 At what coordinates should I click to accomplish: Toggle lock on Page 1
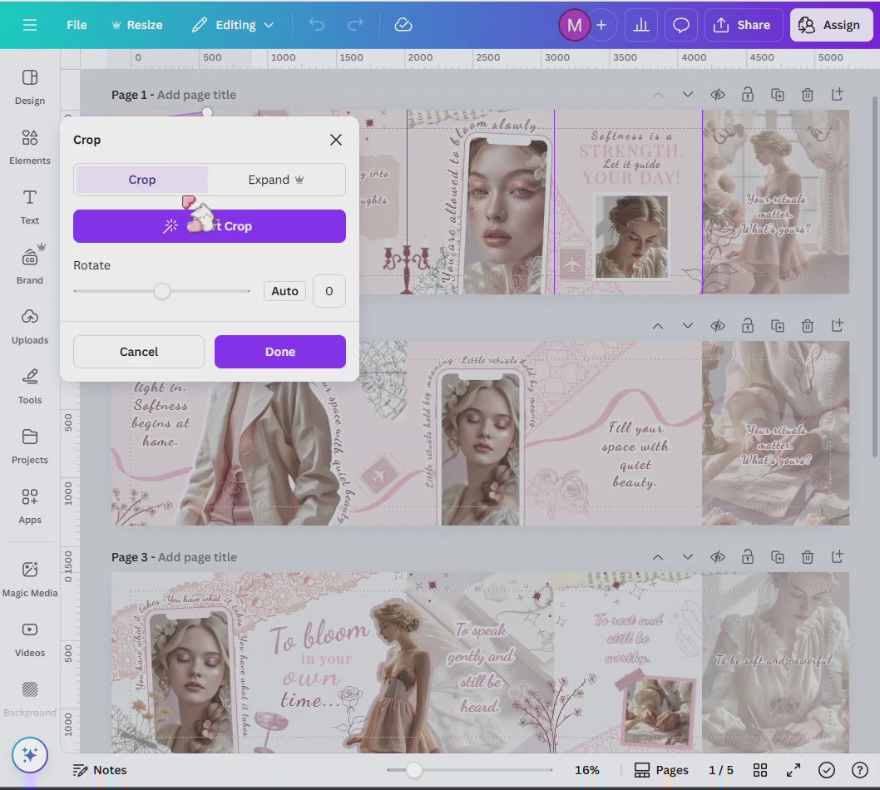coord(748,95)
